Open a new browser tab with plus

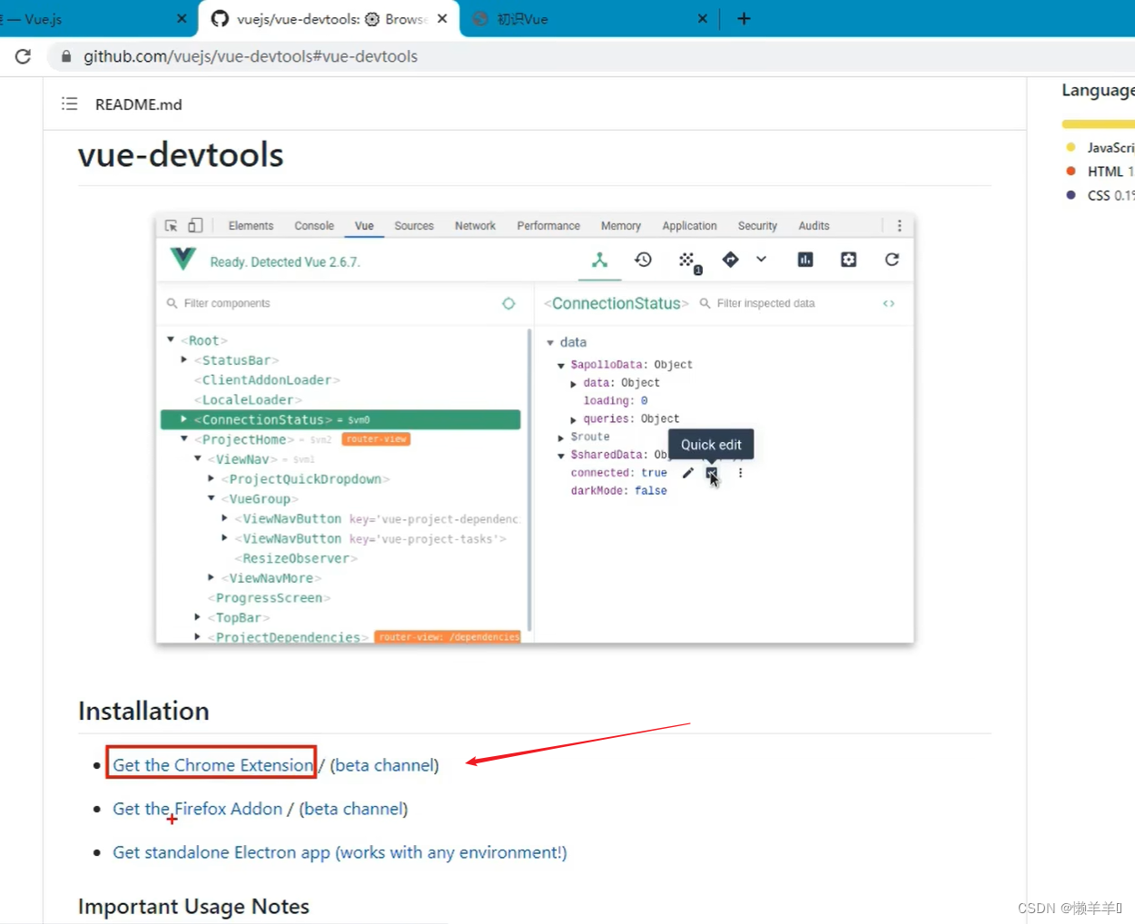(x=744, y=18)
